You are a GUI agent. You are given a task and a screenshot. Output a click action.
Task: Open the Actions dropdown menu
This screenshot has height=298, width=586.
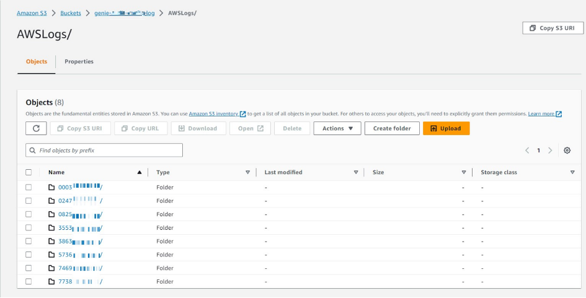click(x=337, y=128)
